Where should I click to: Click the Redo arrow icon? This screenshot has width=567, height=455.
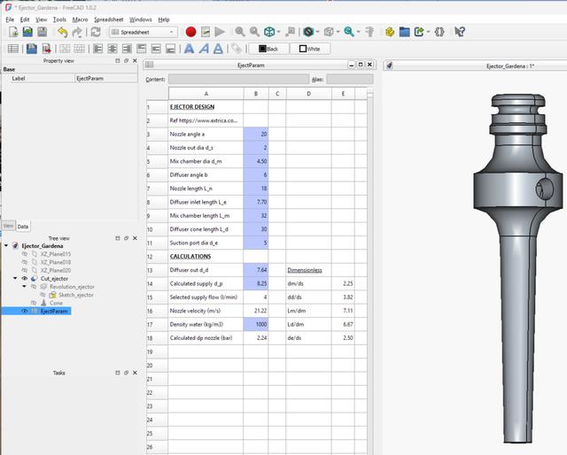(77, 32)
